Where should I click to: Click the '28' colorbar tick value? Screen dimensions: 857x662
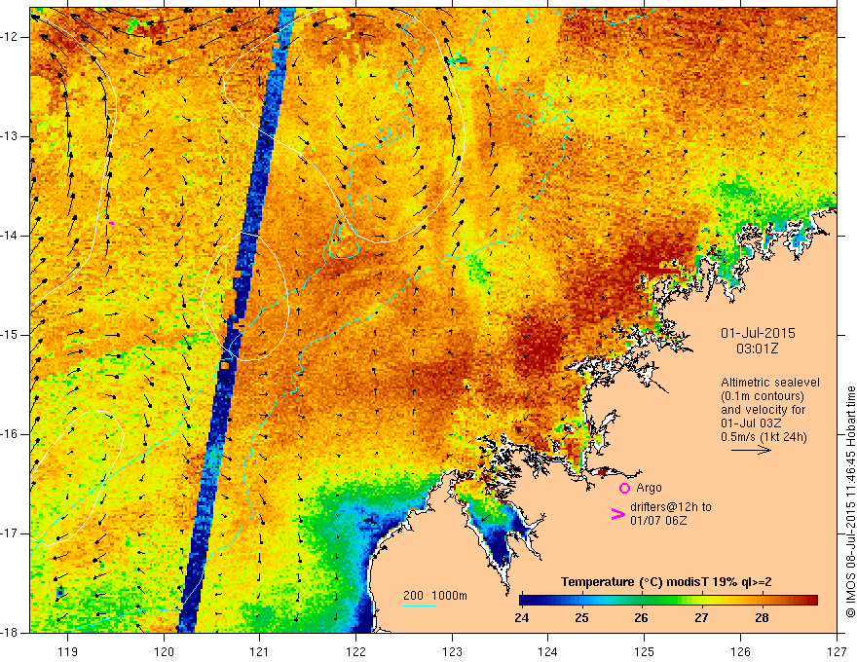(x=762, y=618)
